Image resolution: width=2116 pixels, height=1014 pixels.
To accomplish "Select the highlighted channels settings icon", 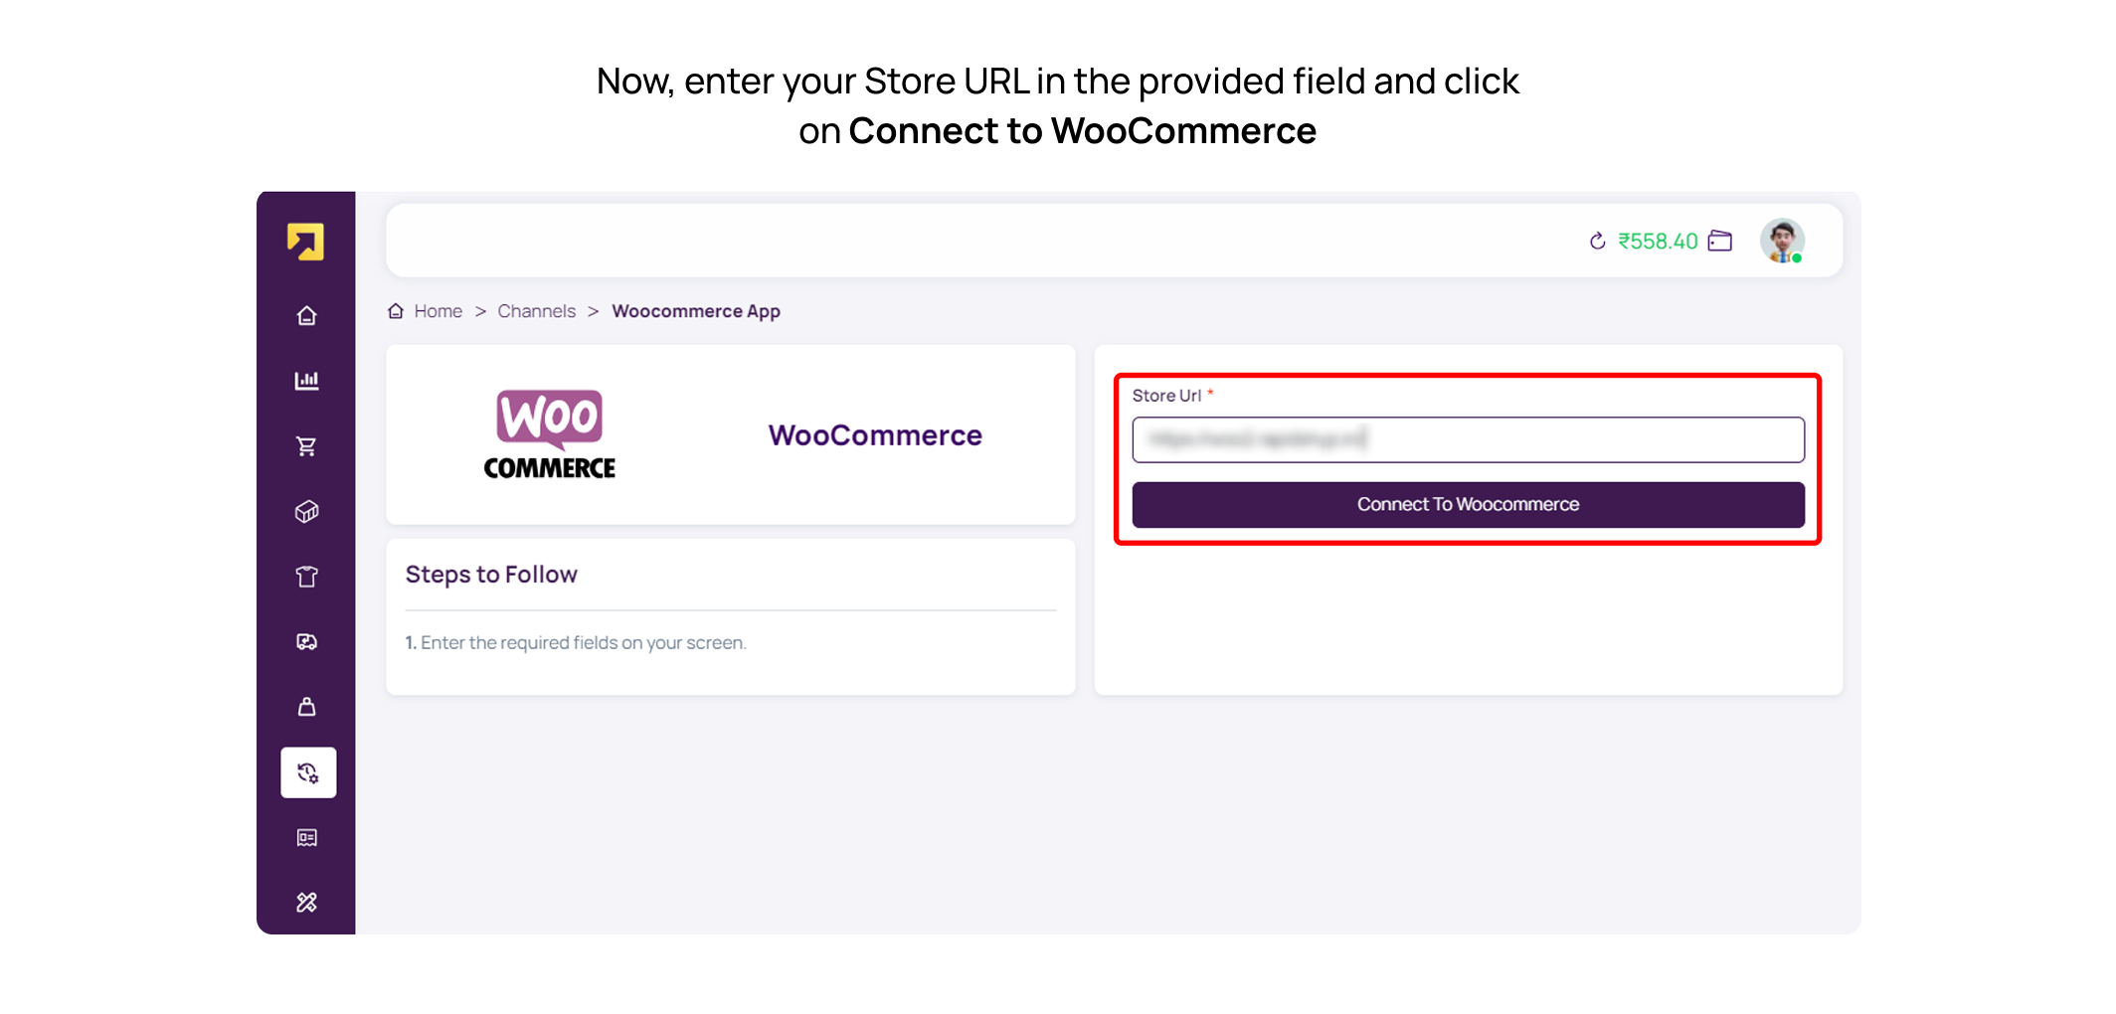I will pos(308,772).
